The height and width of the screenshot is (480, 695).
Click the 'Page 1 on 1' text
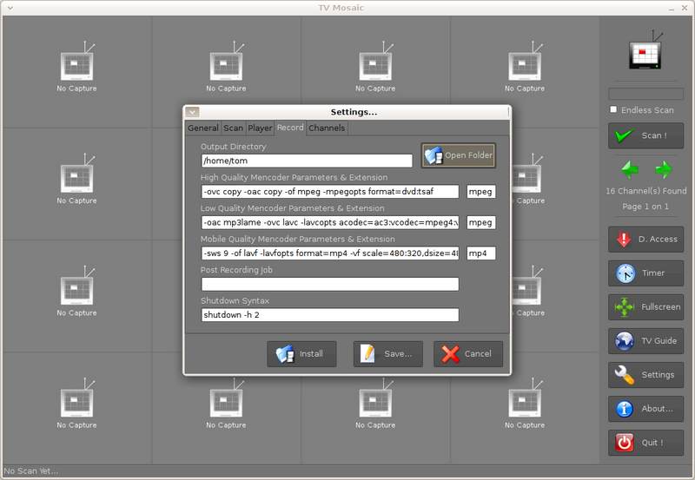click(x=645, y=207)
